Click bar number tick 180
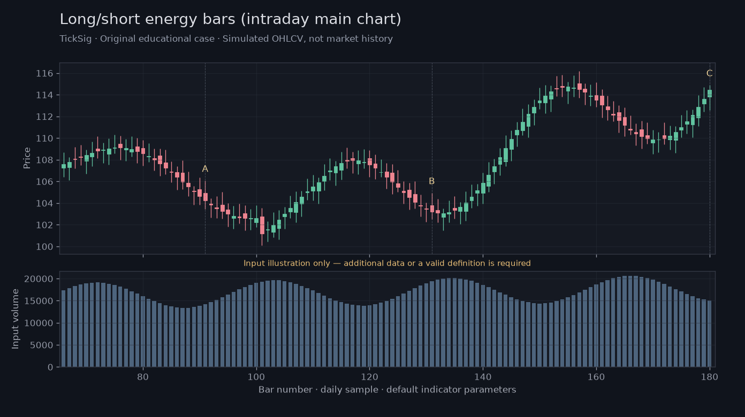The height and width of the screenshot is (417, 745). tap(710, 376)
